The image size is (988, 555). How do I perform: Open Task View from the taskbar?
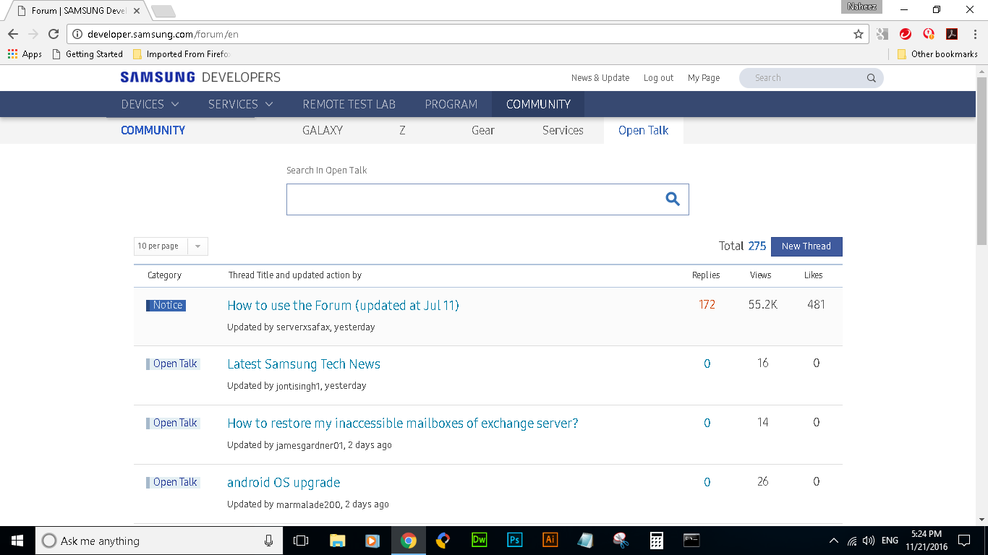click(301, 541)
